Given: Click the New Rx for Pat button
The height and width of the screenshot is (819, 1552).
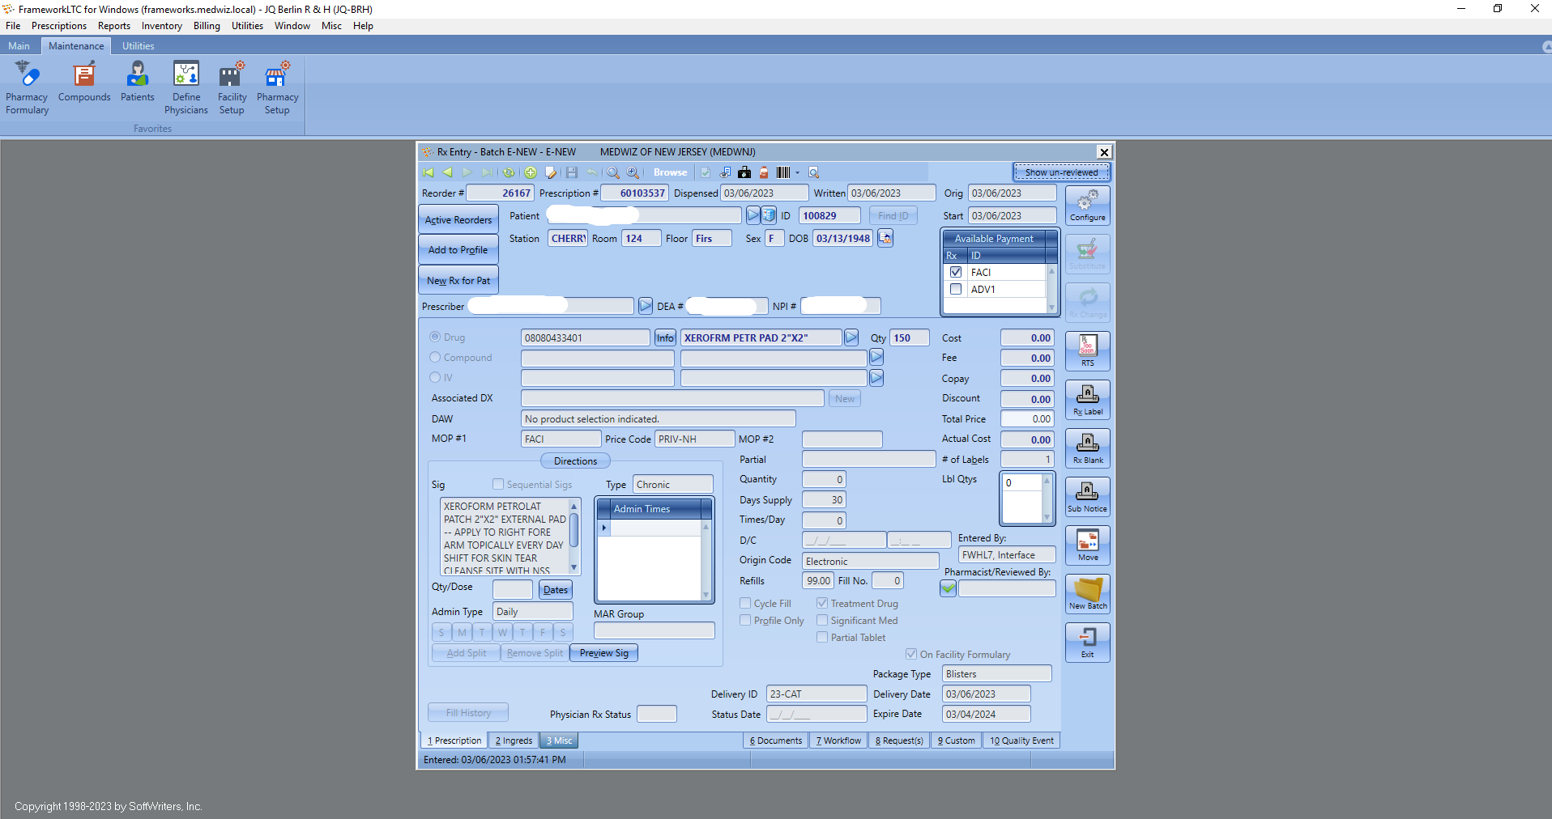Looking at the screenshot, I should click(458, 281).
